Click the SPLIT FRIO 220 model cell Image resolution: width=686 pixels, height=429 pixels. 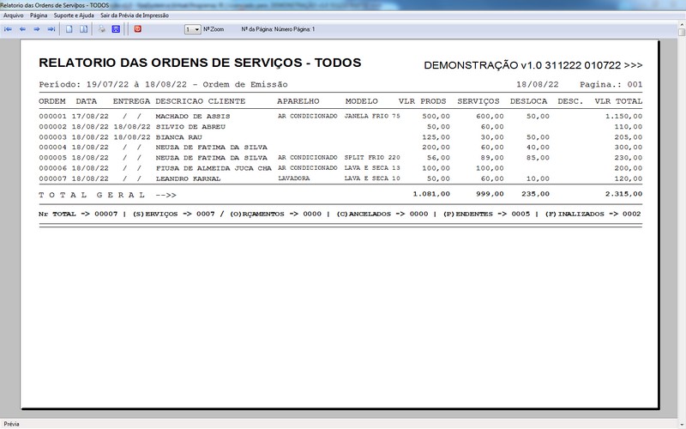(x=372, y=158)
